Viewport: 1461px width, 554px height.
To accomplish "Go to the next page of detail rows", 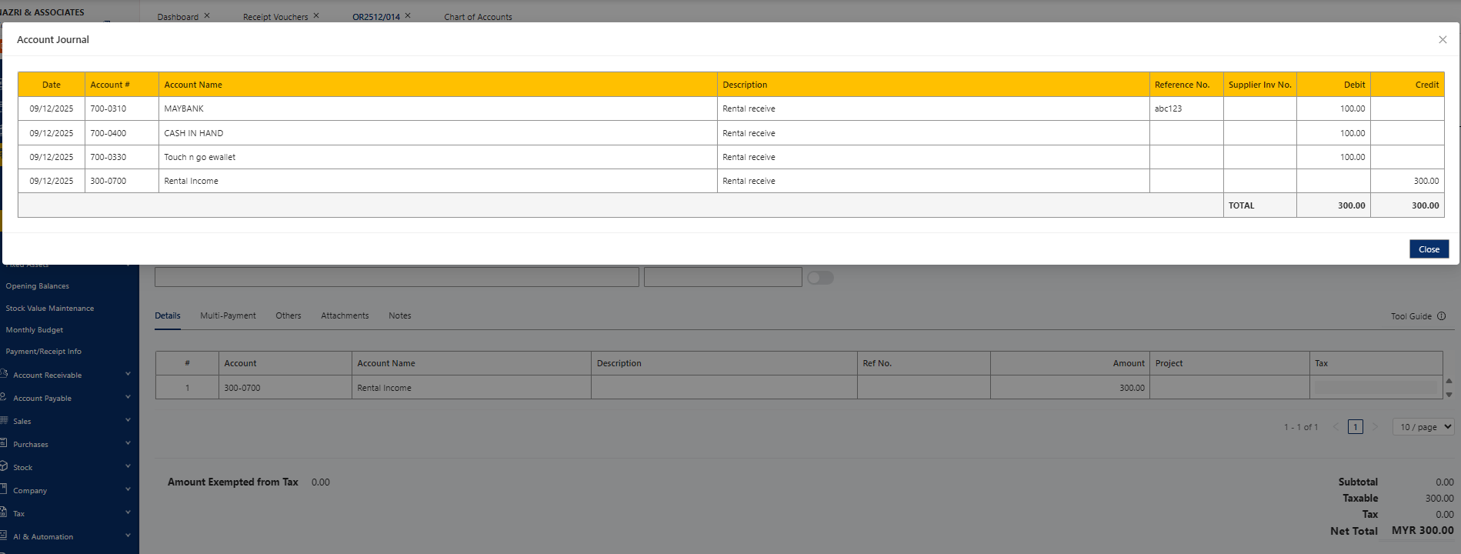I will 1376,427.
